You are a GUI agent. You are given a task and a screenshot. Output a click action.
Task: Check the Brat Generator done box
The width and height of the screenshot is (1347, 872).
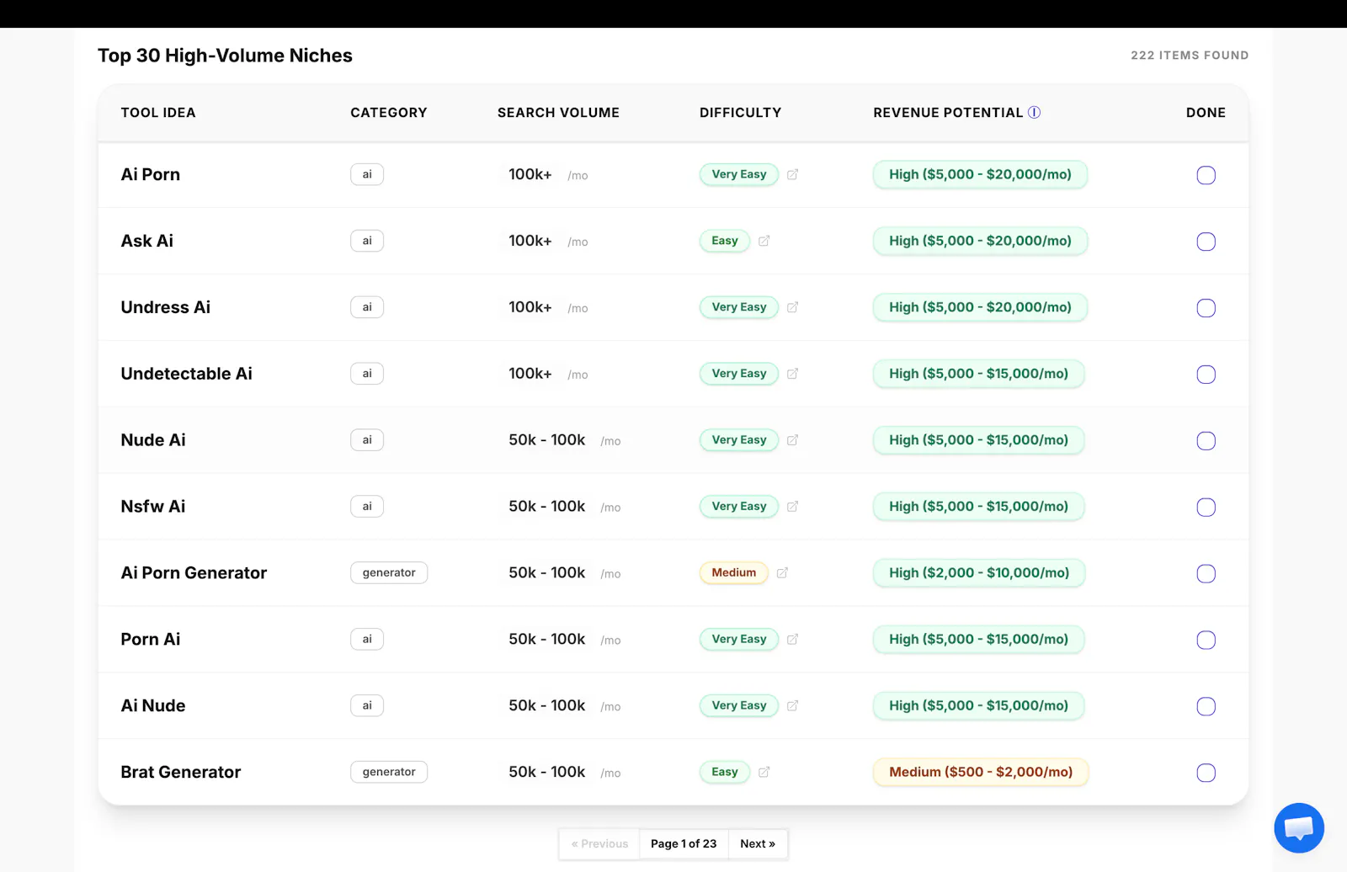click(1206, 773)
